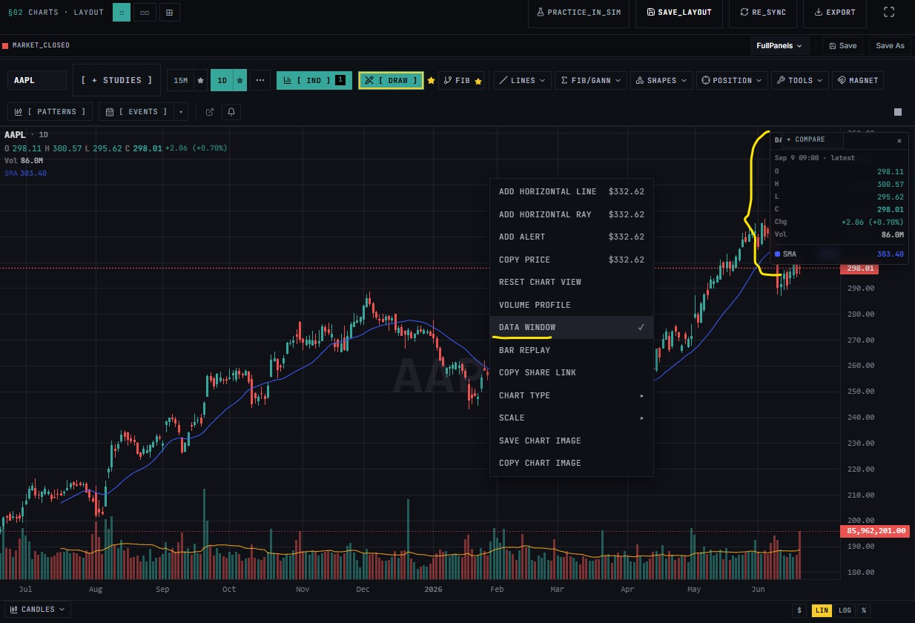The width and height of the screenshot is (915, 623).
Task: Click the blue SMA swatch in data window
Action: click(x=777, y=254)
